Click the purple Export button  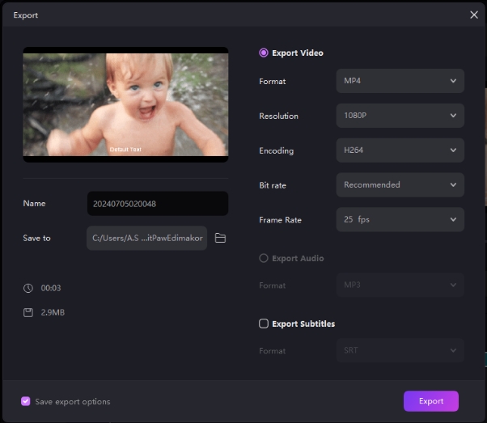431,401
